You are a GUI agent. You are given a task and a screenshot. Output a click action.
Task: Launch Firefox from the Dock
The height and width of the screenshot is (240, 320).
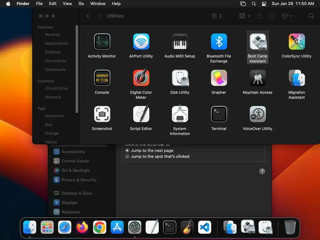(x=82, y=227)
